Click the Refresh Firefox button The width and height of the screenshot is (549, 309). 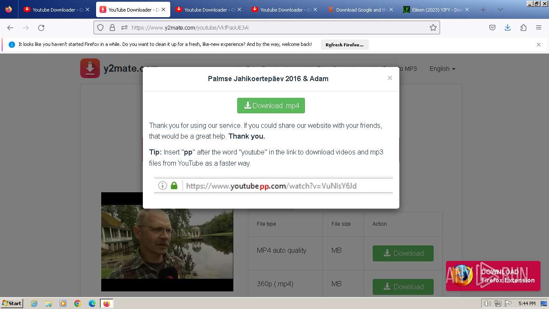click(x=344, y=45)
